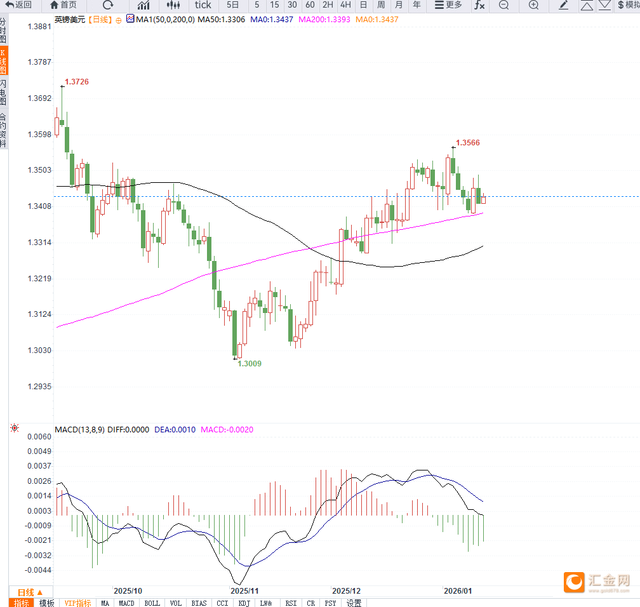Click the 返回 back arrow button

pyautogui.click(x=18, y=5)
